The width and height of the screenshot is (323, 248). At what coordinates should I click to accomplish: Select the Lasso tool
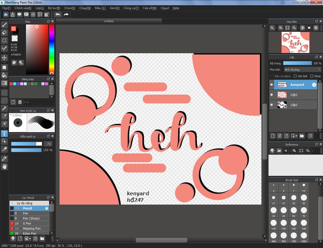pyautogui.click(x=4, y=101)
